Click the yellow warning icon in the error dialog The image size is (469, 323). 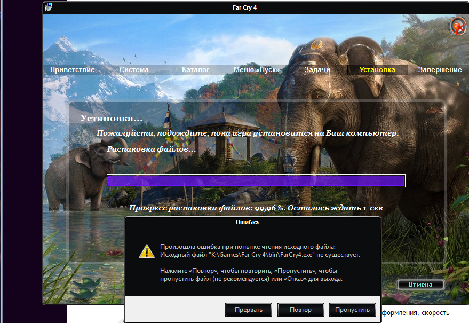[x=147, y=251]
